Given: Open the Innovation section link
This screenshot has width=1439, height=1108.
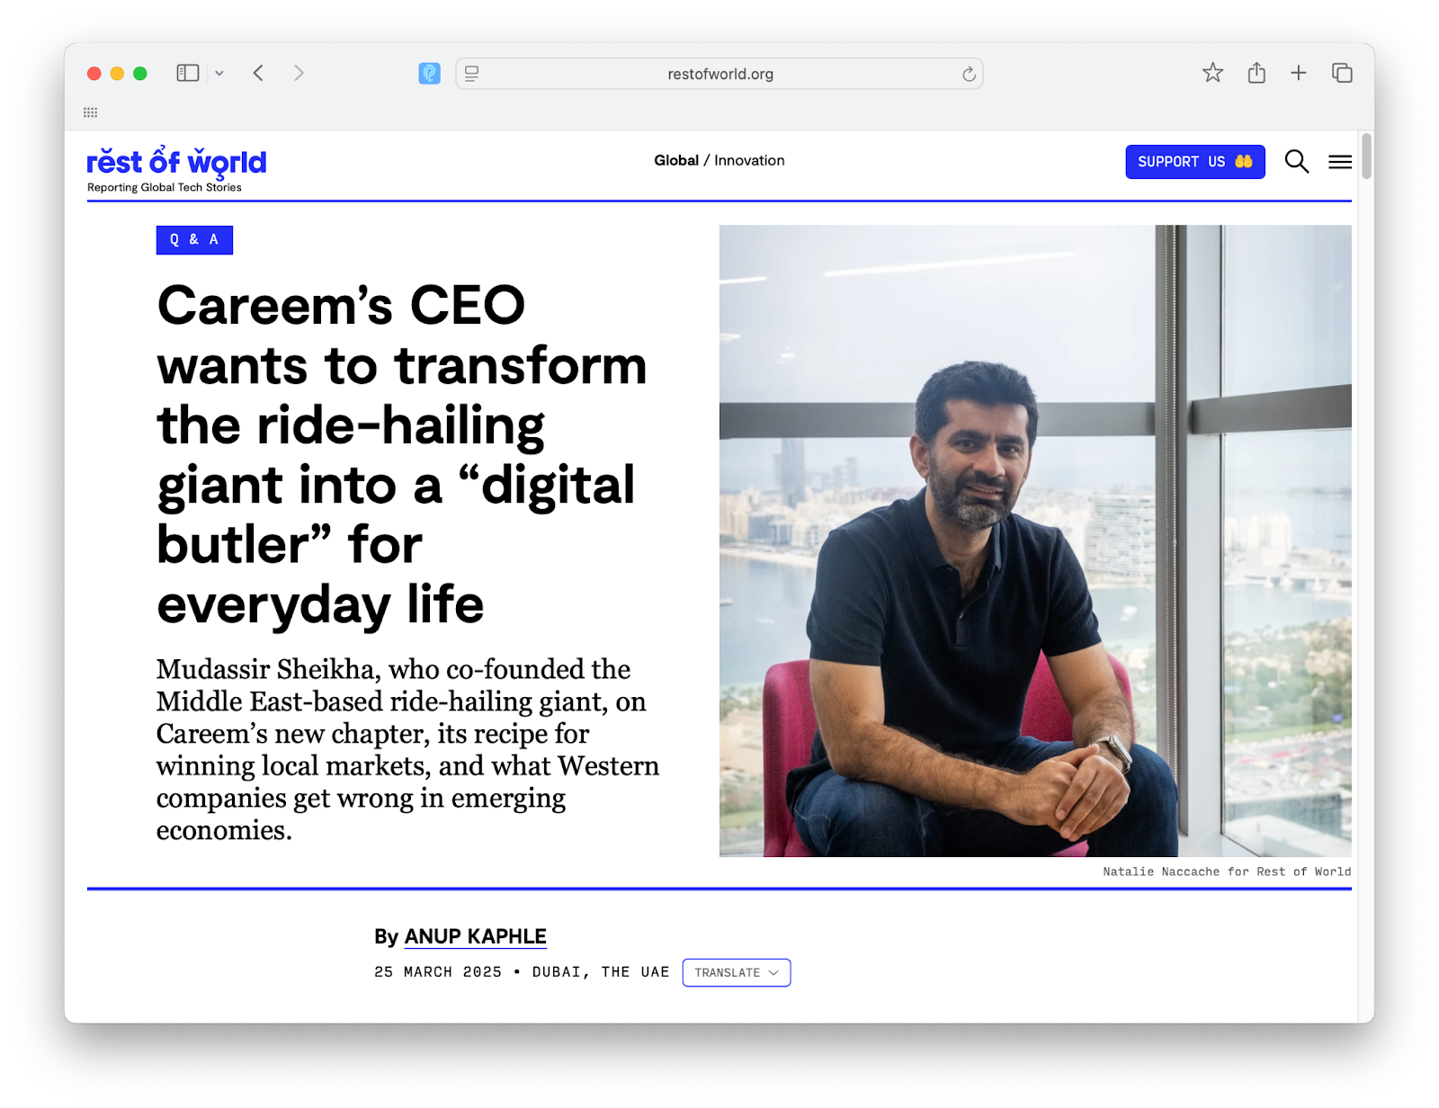Looking at the screenshot, I should pos(749,160).
